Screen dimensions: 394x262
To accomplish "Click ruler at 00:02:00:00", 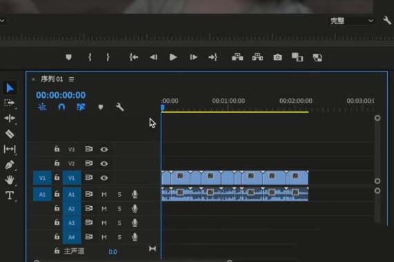I will (296, 101).
